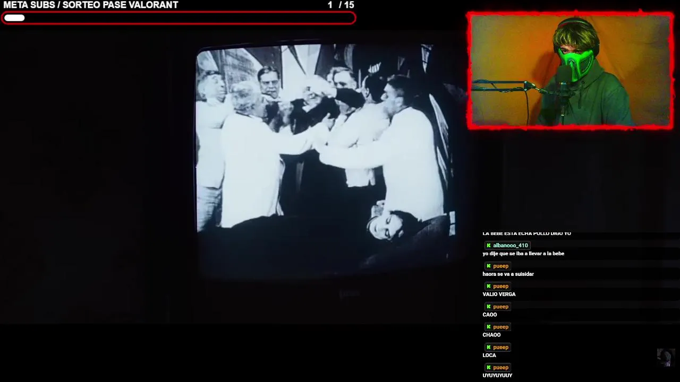Open pueep's name above 'CHAOO' message

pos(501,327)
